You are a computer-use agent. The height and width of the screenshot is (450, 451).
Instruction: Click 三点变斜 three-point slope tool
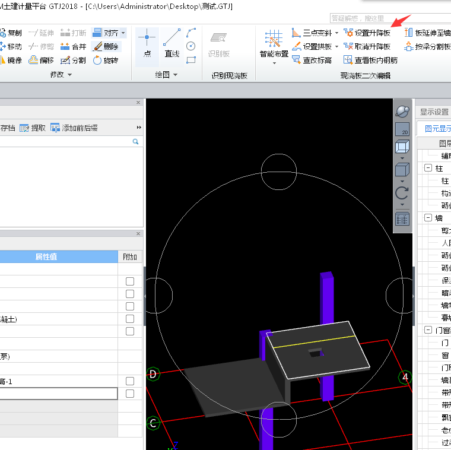click(x=312, y=33)
